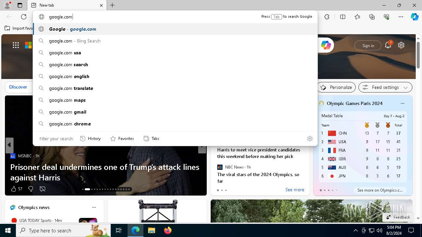The height and width of the screenshot is (237, 422).
Task: Show the previous carousel story
Action: tap(9, 145)
